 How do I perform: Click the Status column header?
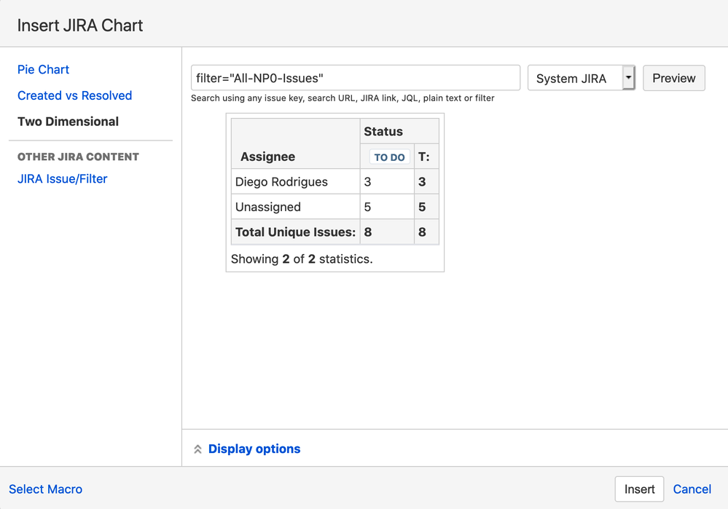(x=383, y=132)
